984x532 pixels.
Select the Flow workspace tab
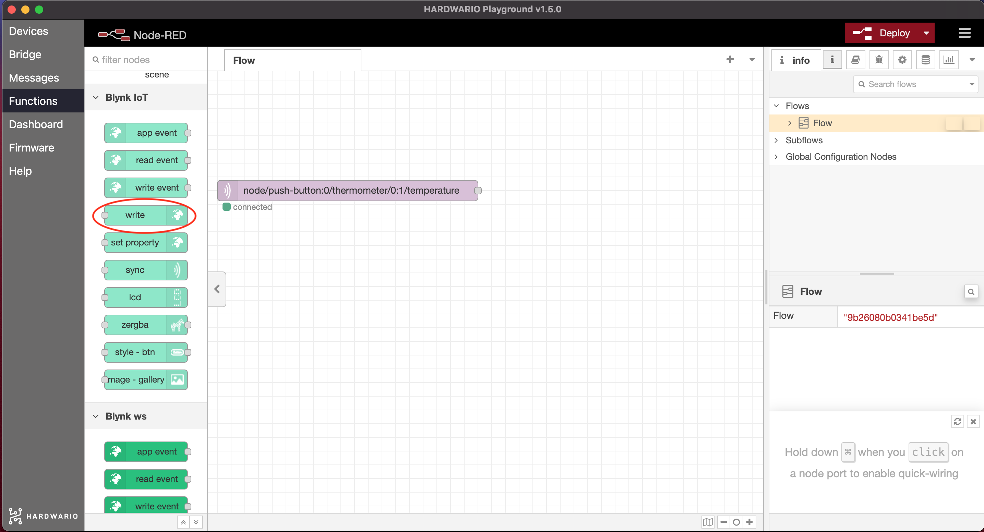tap(292, 60)
